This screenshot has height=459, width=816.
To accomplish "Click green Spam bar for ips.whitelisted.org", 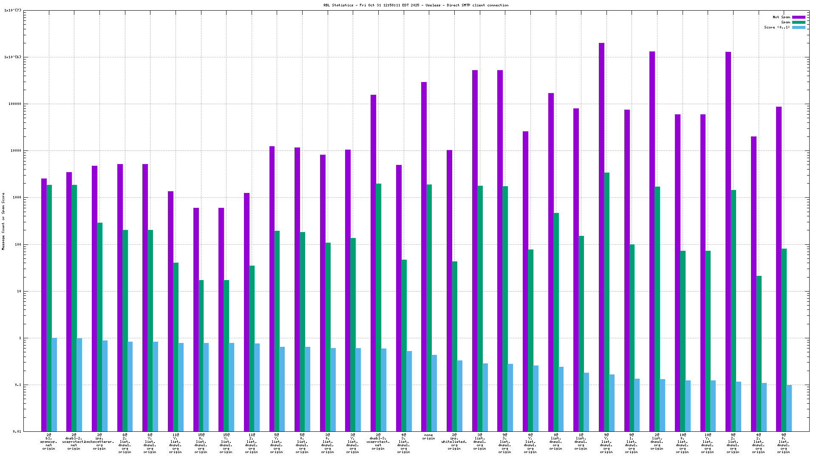I will click(x=454, y=346).
